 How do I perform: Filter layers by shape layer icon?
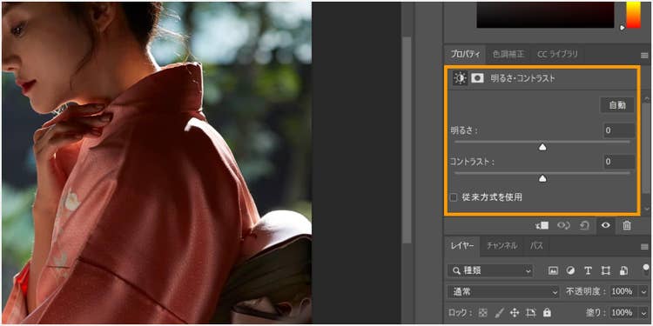605,270
